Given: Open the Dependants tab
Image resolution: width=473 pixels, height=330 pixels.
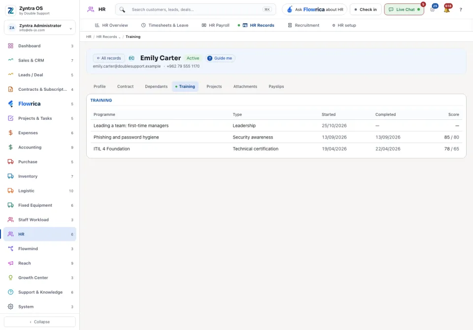Looking at the screenshot, I should (x=156, y=87).
